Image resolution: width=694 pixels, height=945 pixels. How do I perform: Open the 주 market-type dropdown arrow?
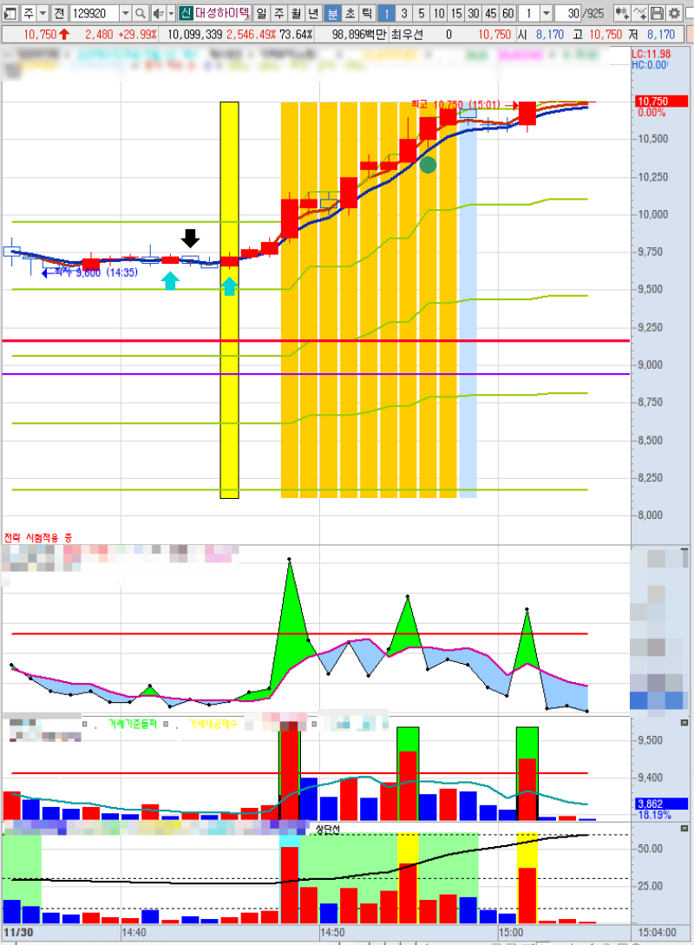43,13
